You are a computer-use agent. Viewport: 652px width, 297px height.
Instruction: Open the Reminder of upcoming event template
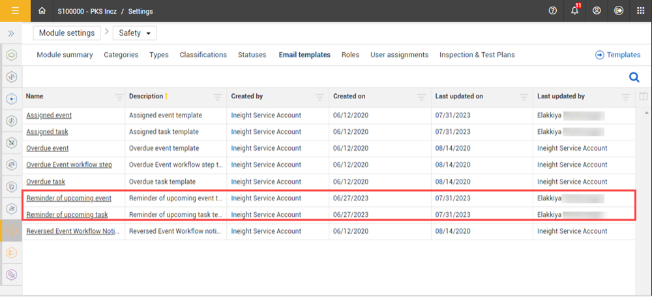[68, 198]
